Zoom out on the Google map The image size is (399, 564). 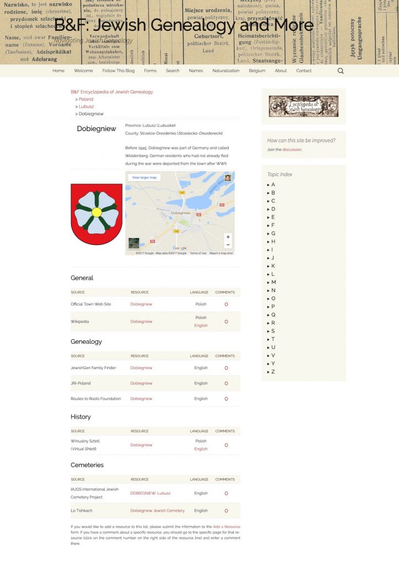[228, 245]
